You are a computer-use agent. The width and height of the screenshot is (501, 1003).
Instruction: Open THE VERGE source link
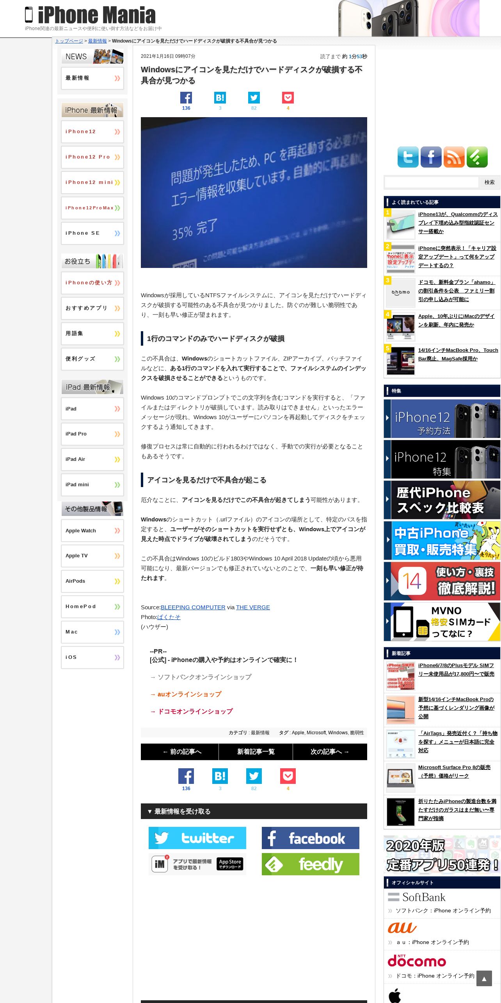pyautogui.click(x=253, y=607)
